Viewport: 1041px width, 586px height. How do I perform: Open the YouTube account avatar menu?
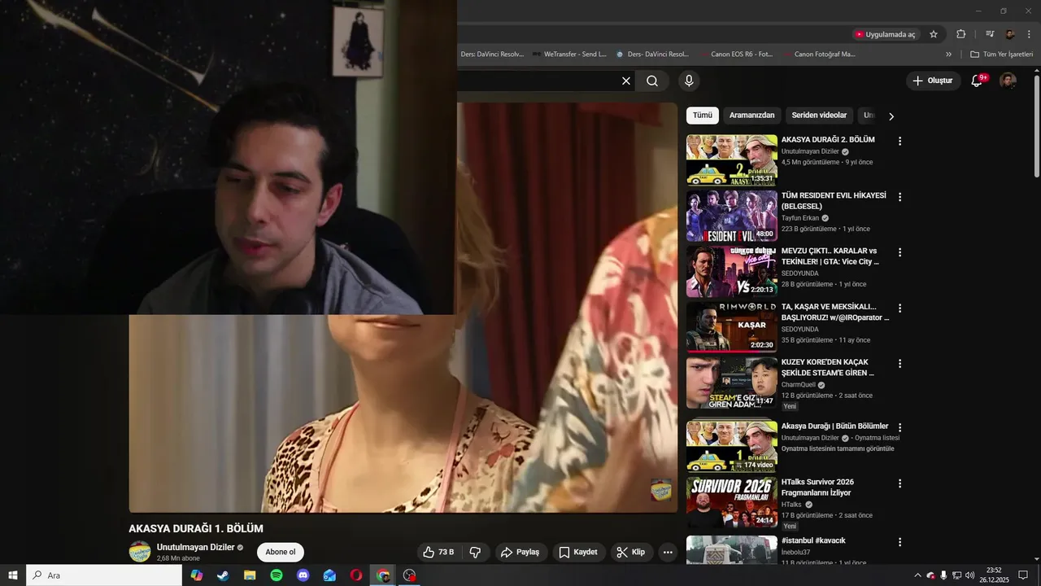click(1008, 81)
